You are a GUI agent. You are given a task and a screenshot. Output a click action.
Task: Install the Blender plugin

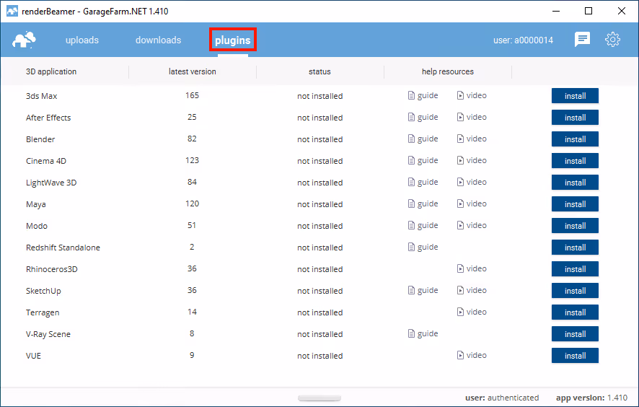pos(575,139)
